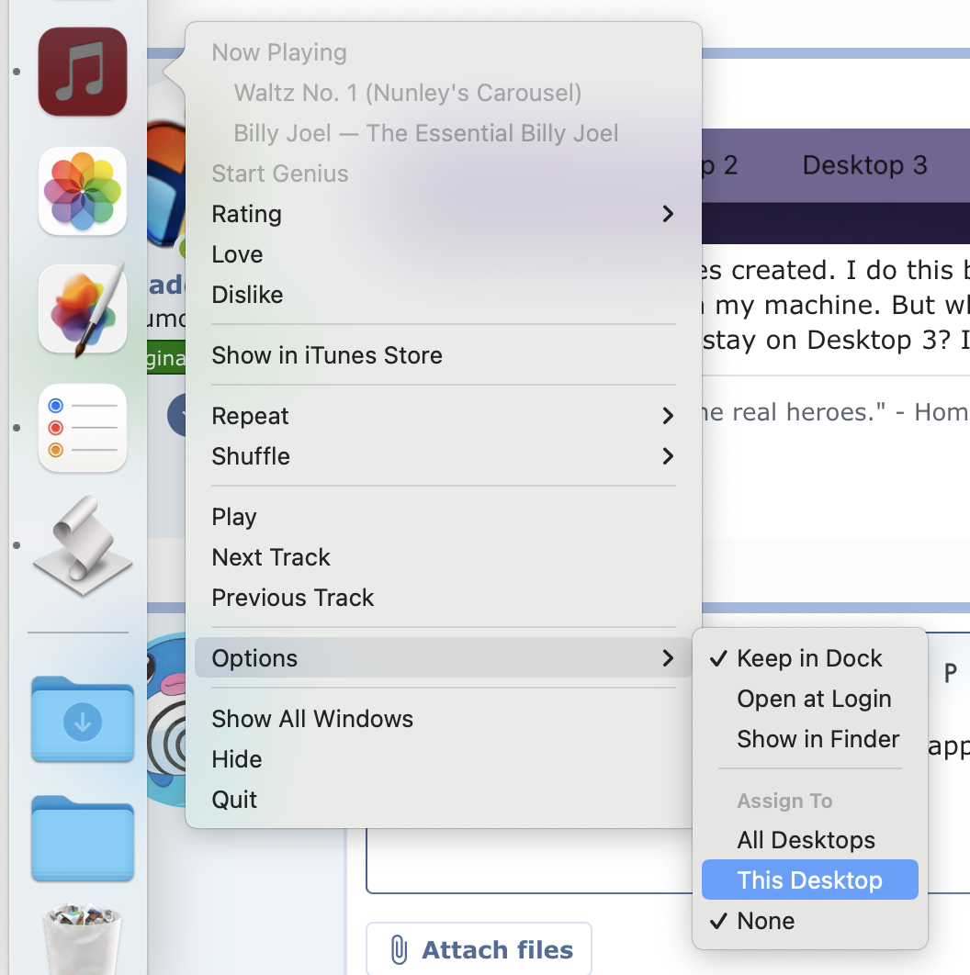Open the plain blue folder in Dock
The width and height of the screenshot is (970, 975).
[82, 838]
